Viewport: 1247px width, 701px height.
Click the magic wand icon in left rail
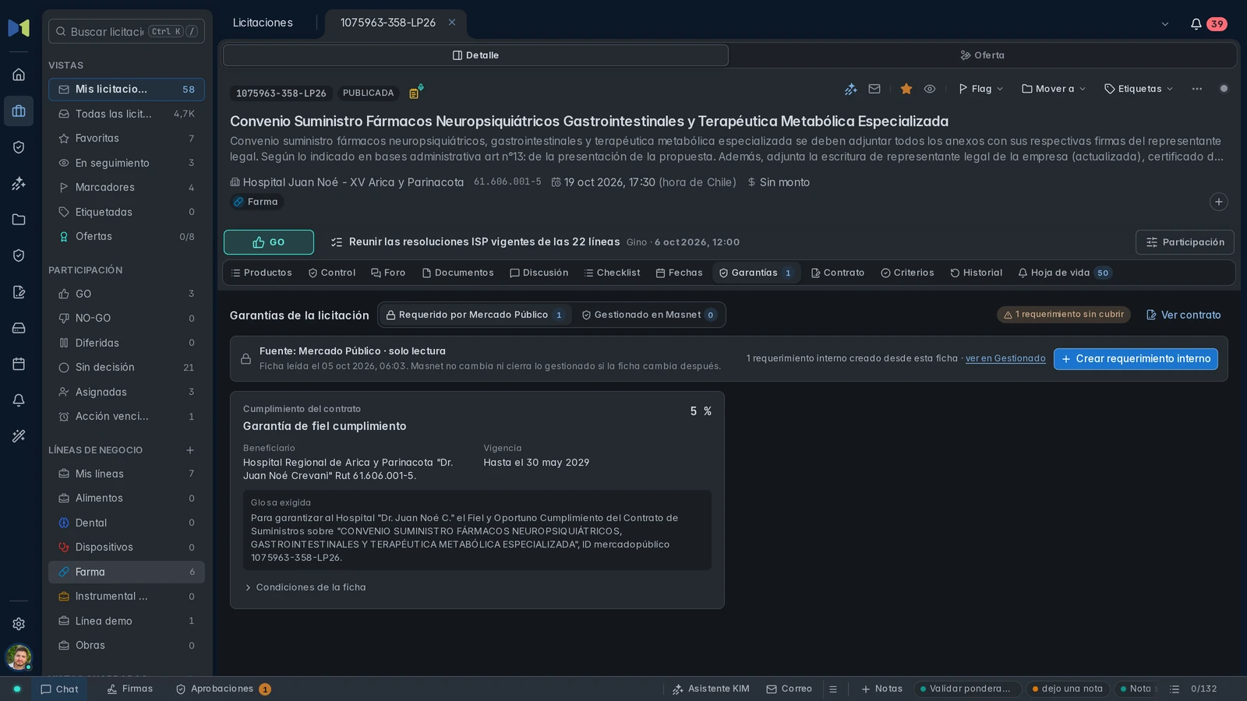19,436
